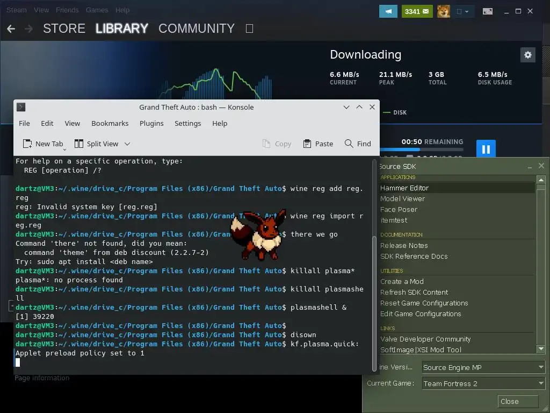Click the Steam download progress bar
Viewport: 550px width, 413px height.
click(x=421, y=149)
